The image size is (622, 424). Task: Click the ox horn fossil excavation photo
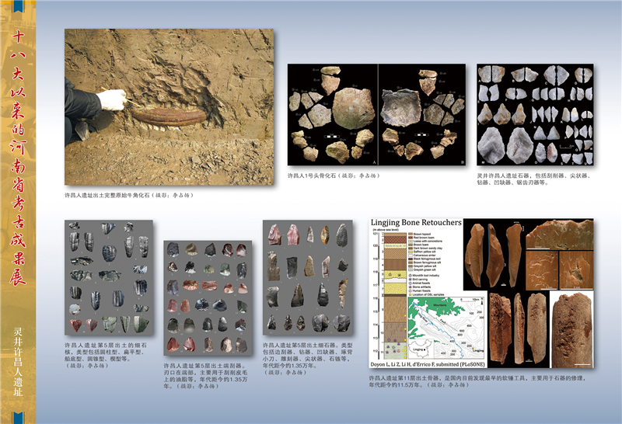169,107
